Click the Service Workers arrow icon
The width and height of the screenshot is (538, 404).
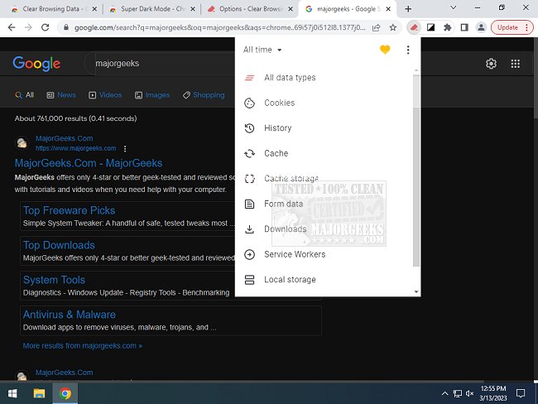coord(249,254)
